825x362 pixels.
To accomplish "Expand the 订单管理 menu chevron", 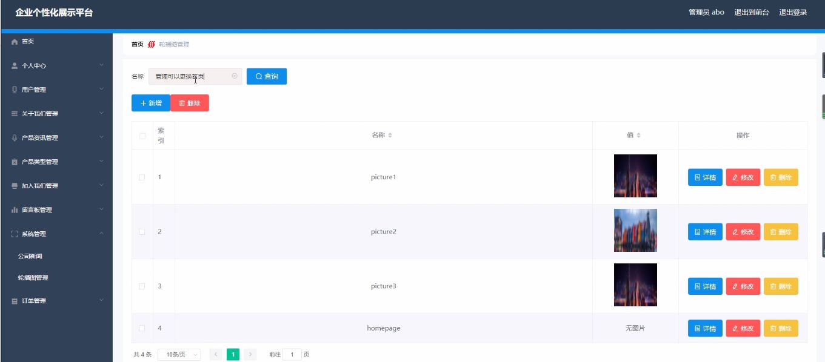I will (x=101, y=300).
